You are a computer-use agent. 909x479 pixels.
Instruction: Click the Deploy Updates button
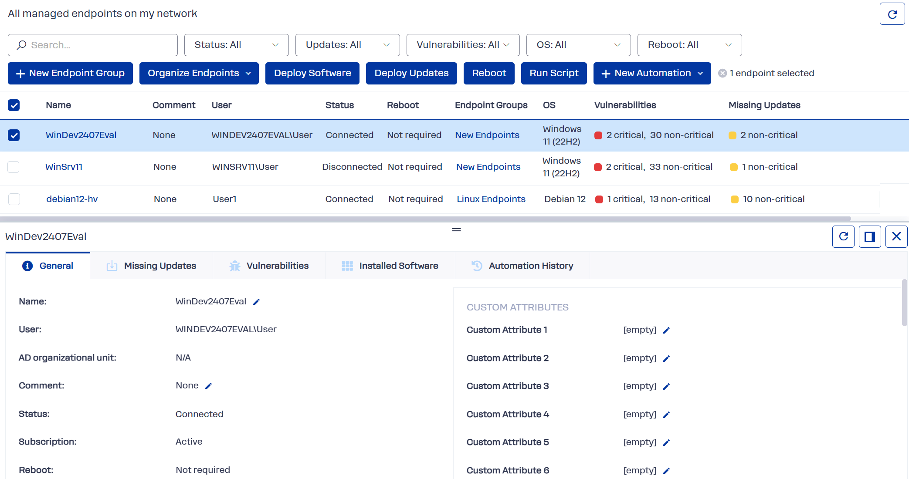coord(411,73)
